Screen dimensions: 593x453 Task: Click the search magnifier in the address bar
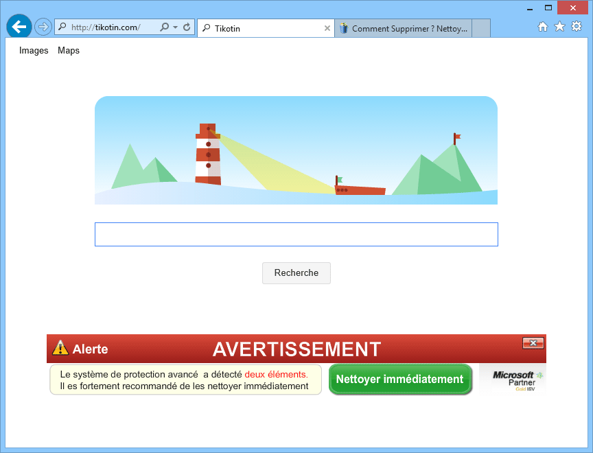point(164,27)
